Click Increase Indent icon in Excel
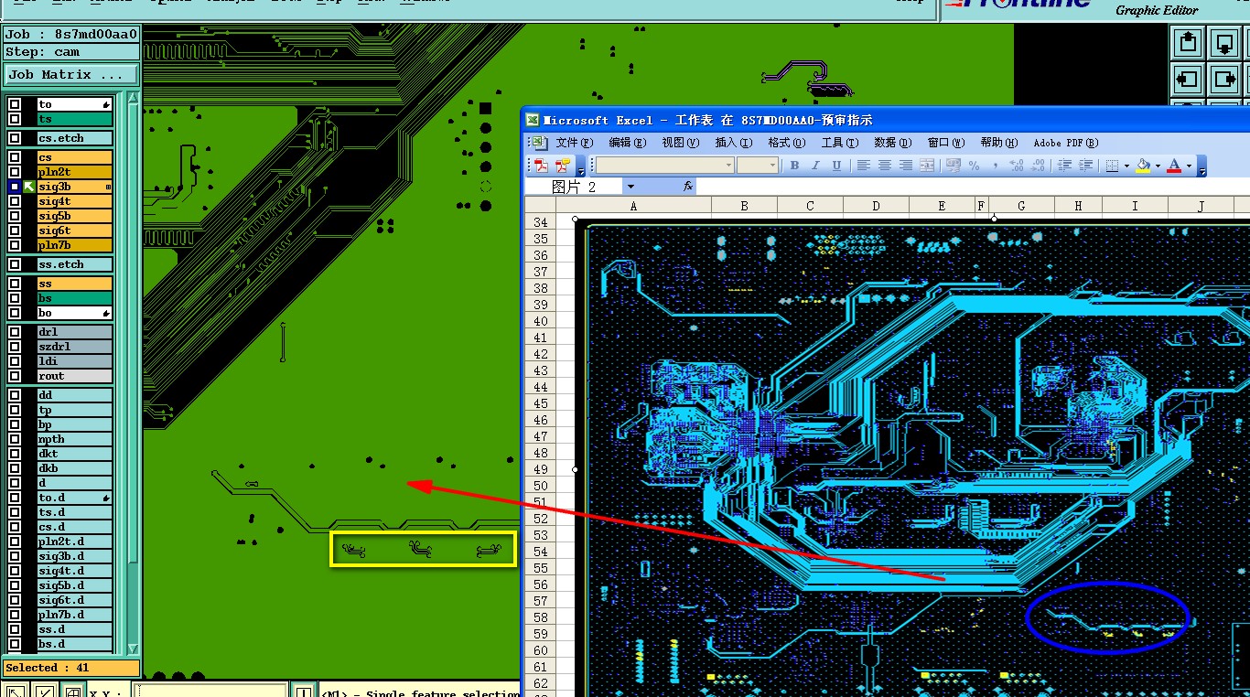This screenshot has width=1250, height=697. (1085, 166)
